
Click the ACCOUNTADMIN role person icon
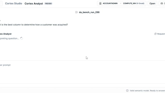pos(100,3)
